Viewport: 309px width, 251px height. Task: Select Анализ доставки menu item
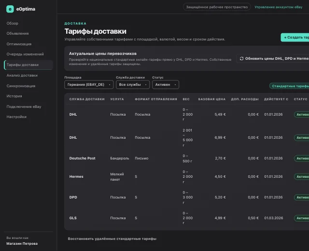coord(22,75)
